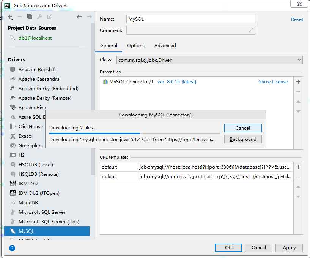Click the Microsoft SQL Server driver icon
This screenshot has height=258, width=310.
(x=13, y=212)
